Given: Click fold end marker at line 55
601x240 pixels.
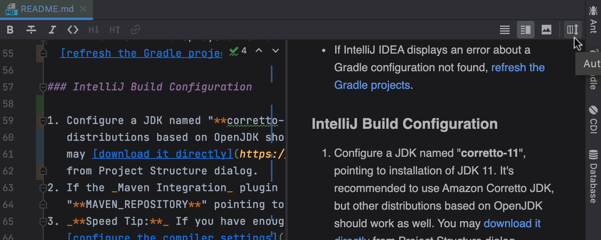Looking at the screenshot, I should click(43, 53).
